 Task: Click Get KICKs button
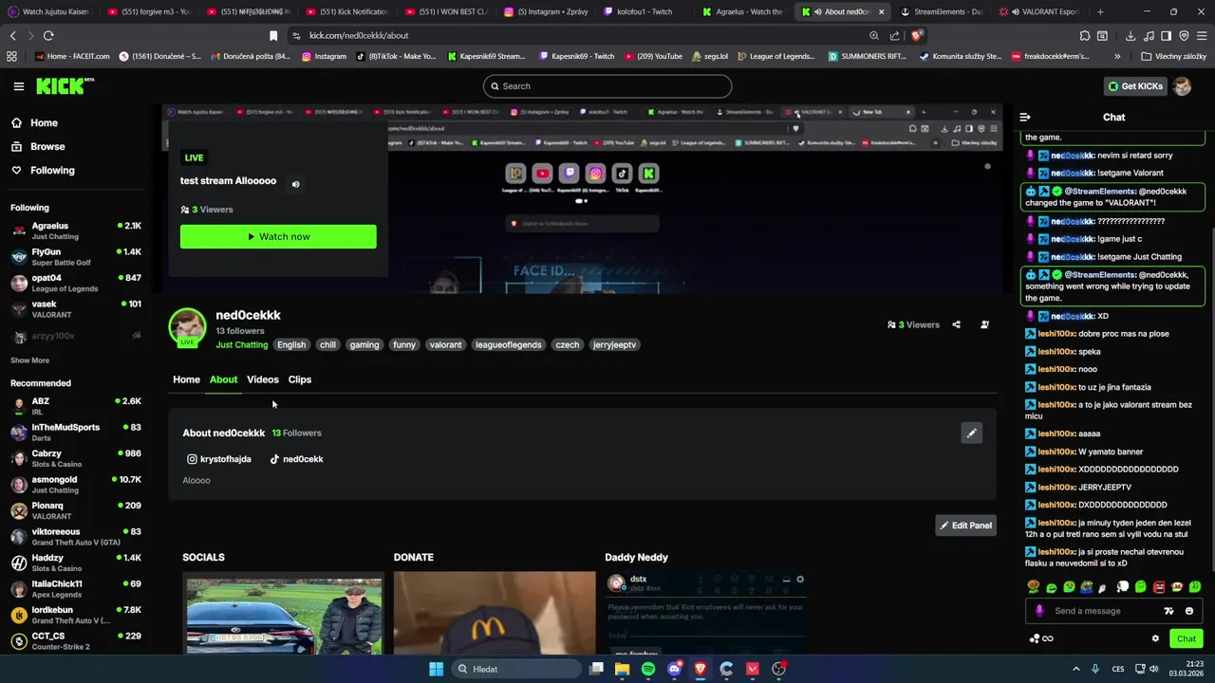coord(1135,86)
